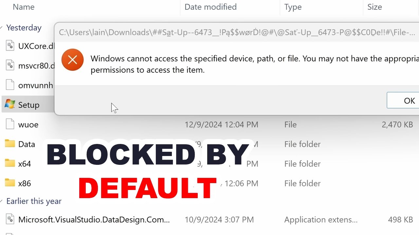Open the x86 folder icon

coord(10,183)
